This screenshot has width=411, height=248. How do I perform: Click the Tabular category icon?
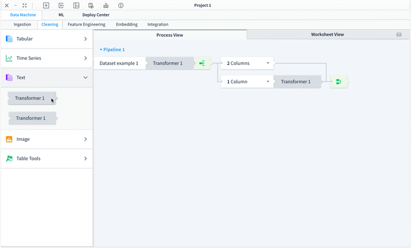[9, 39]
